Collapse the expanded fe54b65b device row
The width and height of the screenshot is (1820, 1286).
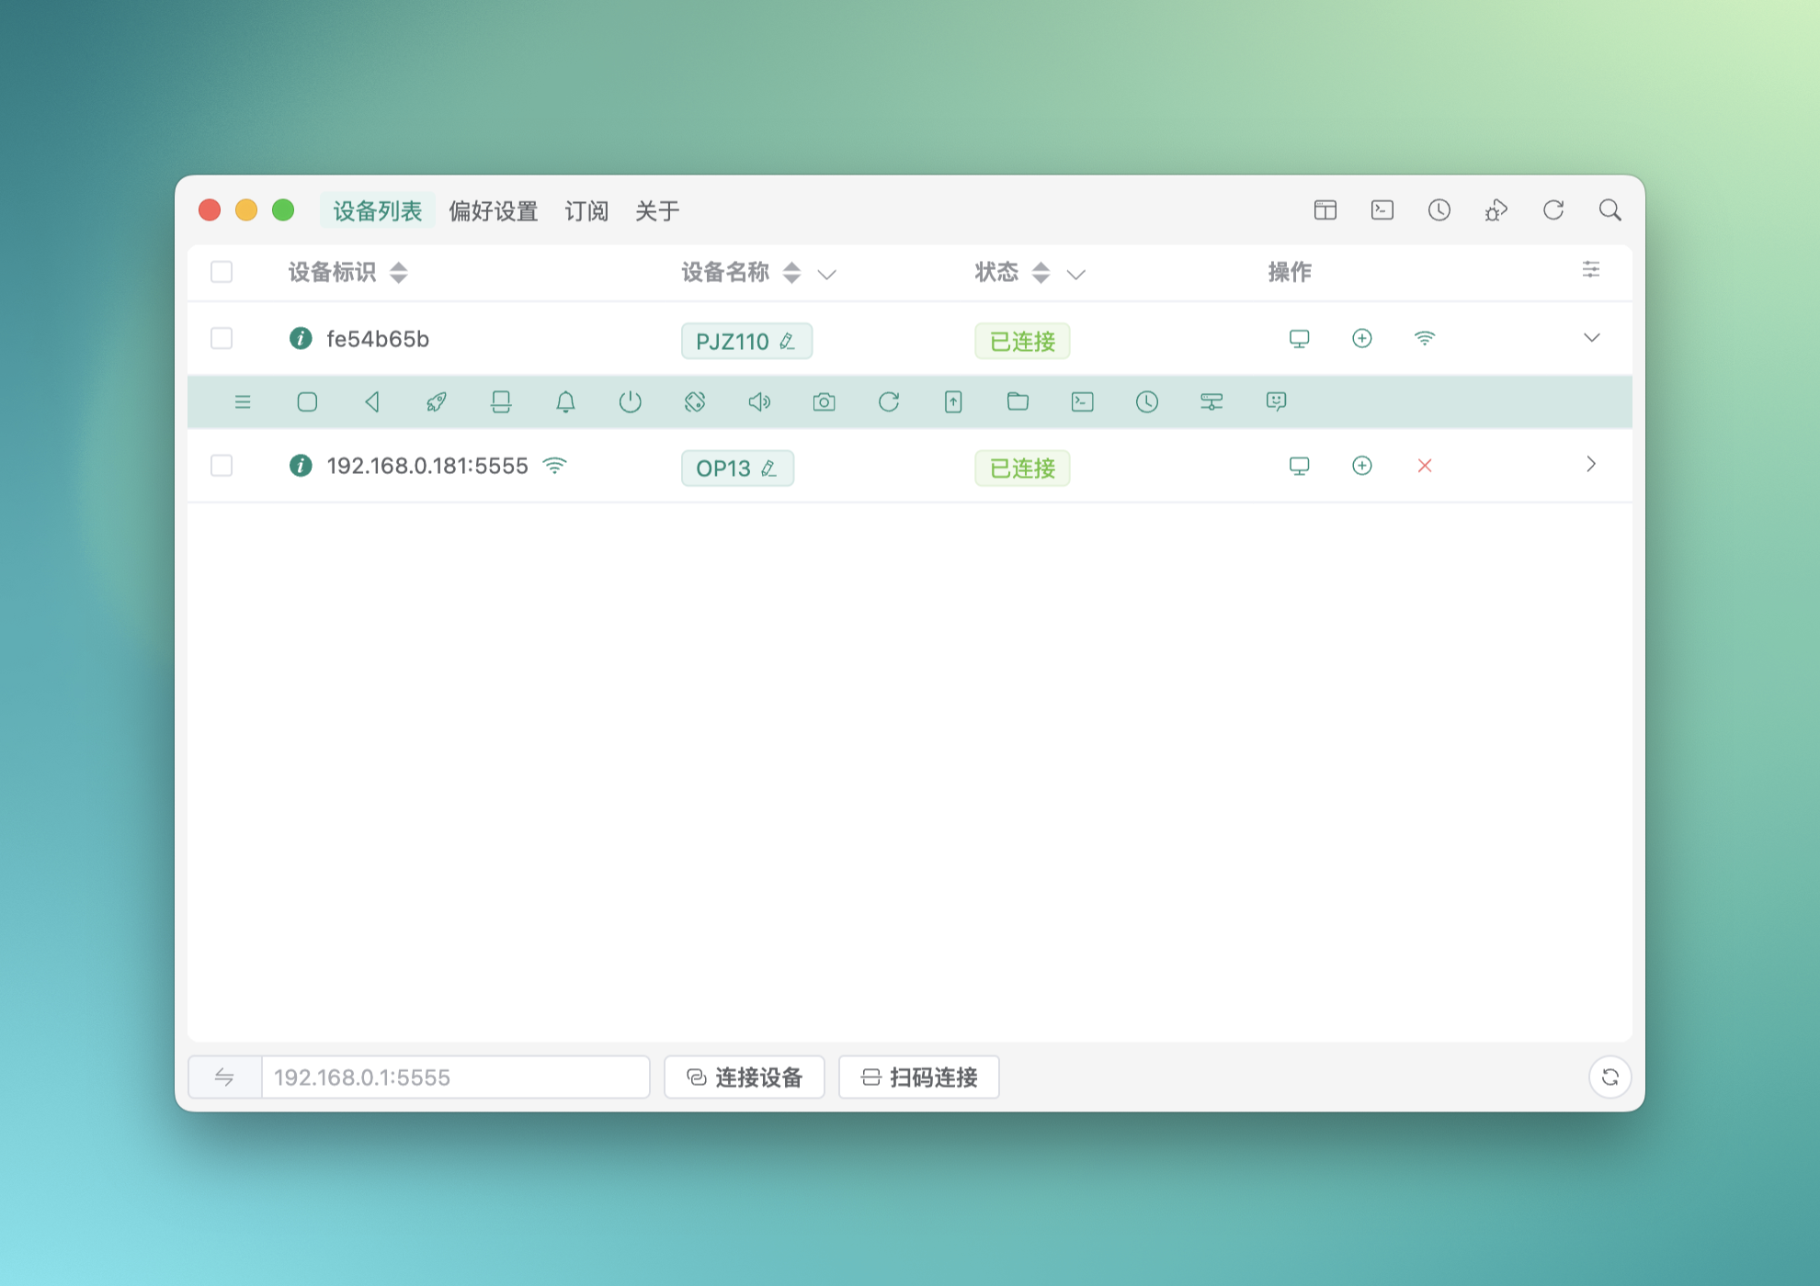click(x=1591, y=338)
